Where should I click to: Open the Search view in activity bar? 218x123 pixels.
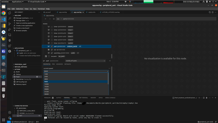[x=10, y=18]
